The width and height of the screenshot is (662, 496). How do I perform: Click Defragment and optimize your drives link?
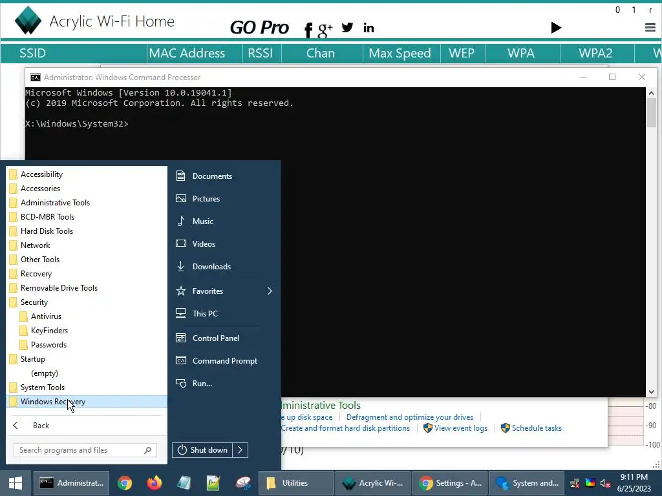click(409, 417)
